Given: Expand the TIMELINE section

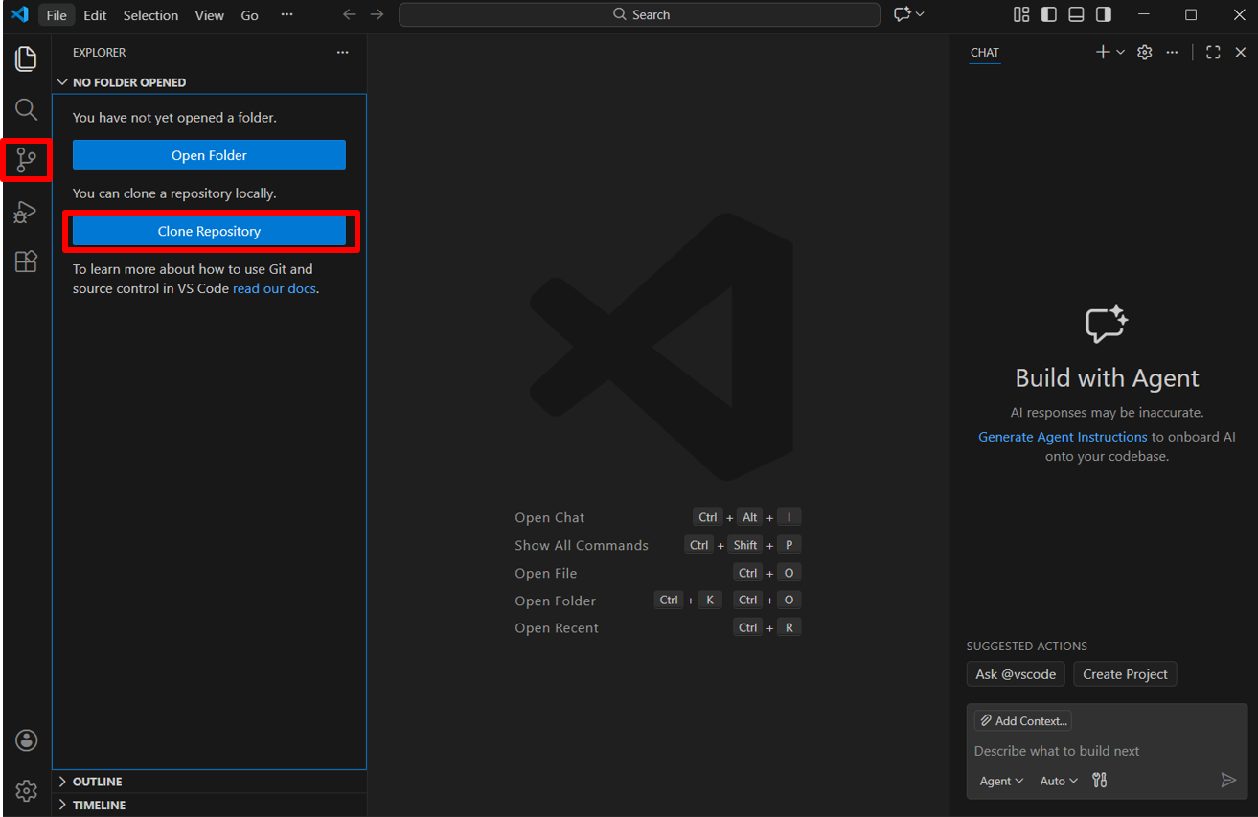Looking at the screenshot, I should click(209, 806).
